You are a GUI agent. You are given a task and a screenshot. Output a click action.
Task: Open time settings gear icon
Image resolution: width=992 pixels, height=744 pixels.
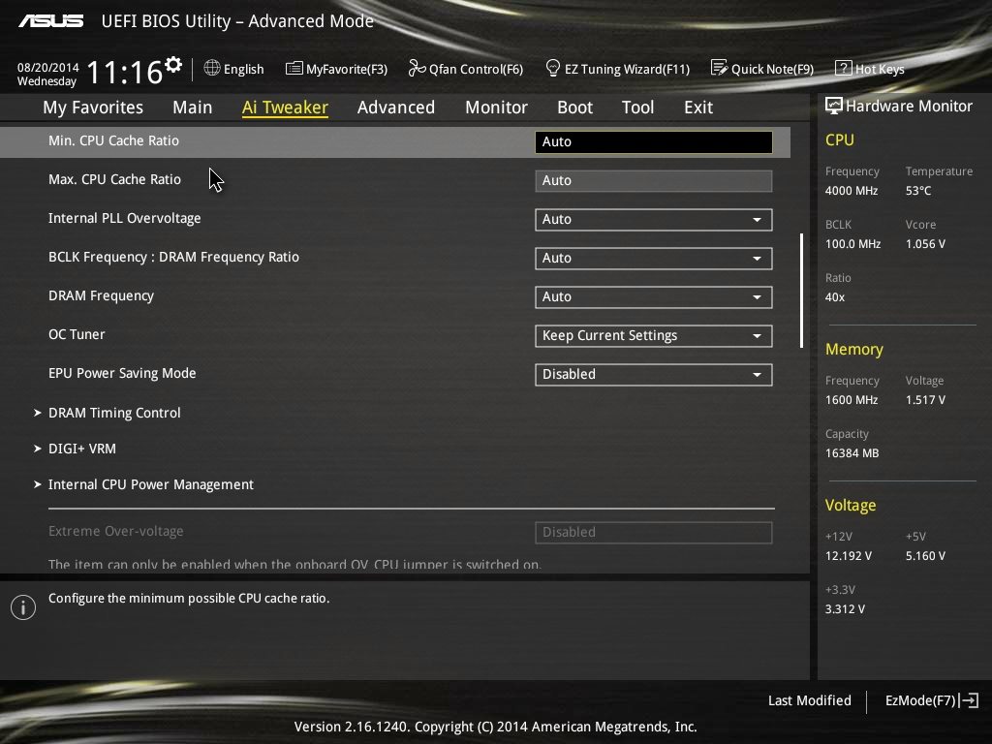point(173,64)
